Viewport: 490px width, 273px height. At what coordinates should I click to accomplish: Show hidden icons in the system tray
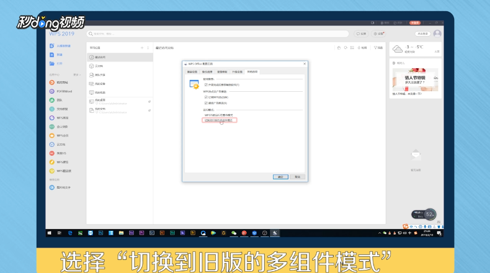click(380, 233)
